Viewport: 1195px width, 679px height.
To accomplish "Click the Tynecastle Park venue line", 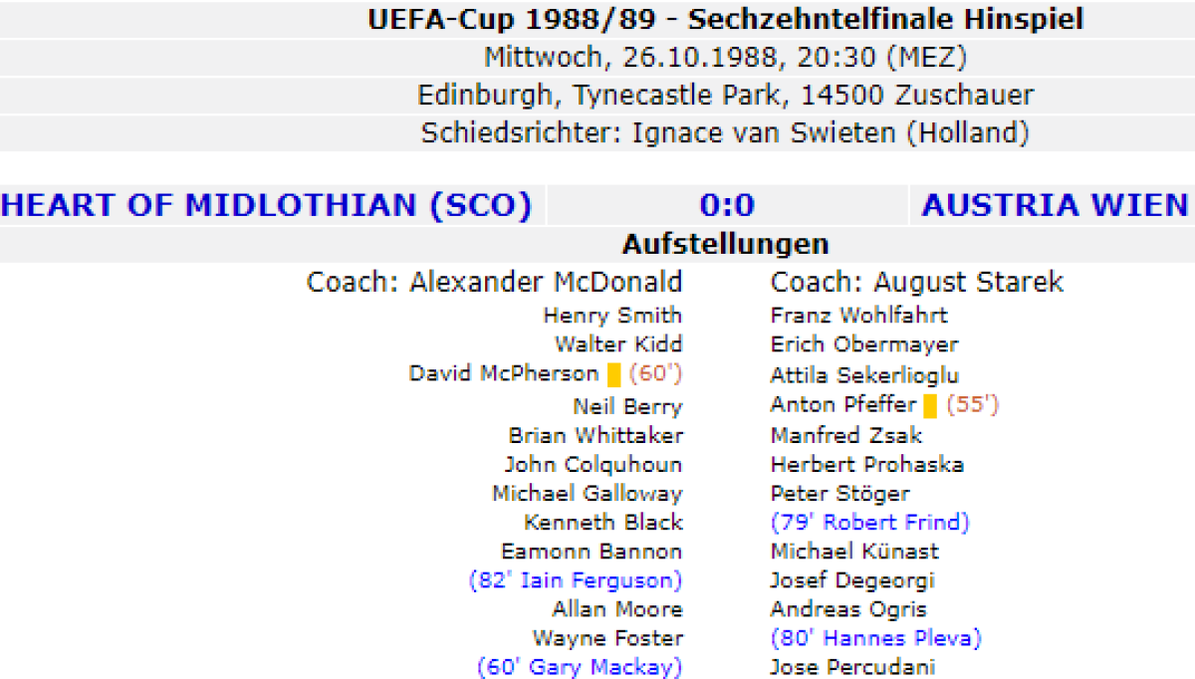I will tap(725, 96).
